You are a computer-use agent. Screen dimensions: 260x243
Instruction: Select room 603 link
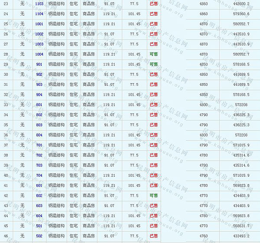click(39, 206)
